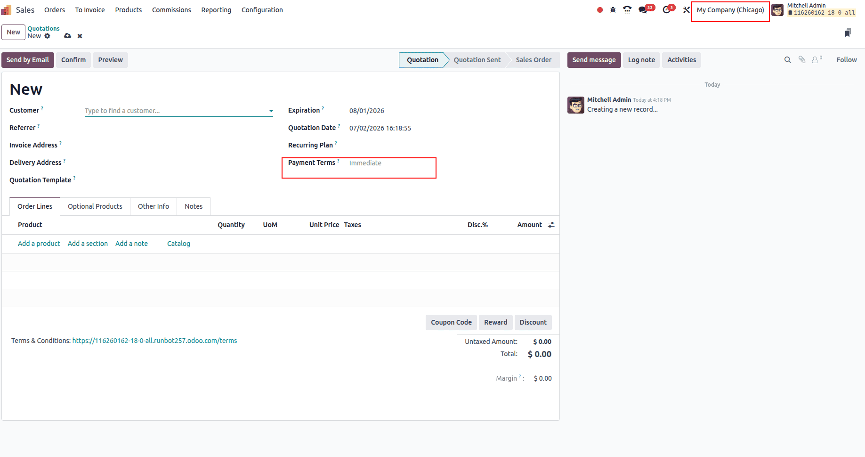This screenshot has width=865, height=457.
Task: Go back to Quotations breadcrumb link
Action: tap(43, 28)
